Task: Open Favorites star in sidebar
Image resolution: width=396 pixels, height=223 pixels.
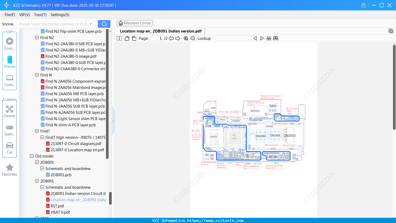Action: click(x=10, y=170)
